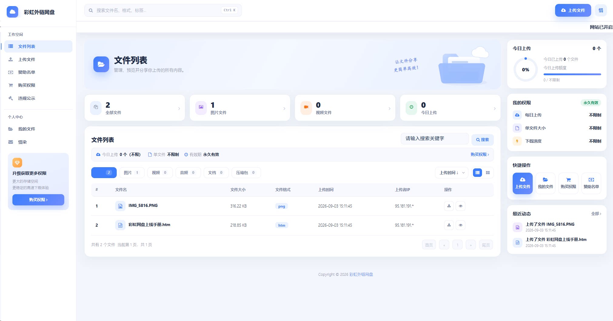
Task: Click the 0% circular upload progress ring
Action: pyautogui.click(x=525, y=69)
